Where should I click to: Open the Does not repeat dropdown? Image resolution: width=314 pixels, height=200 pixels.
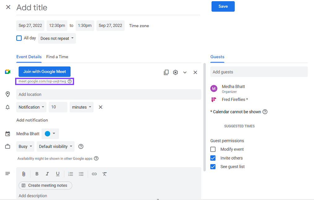[x=57, y=38]
